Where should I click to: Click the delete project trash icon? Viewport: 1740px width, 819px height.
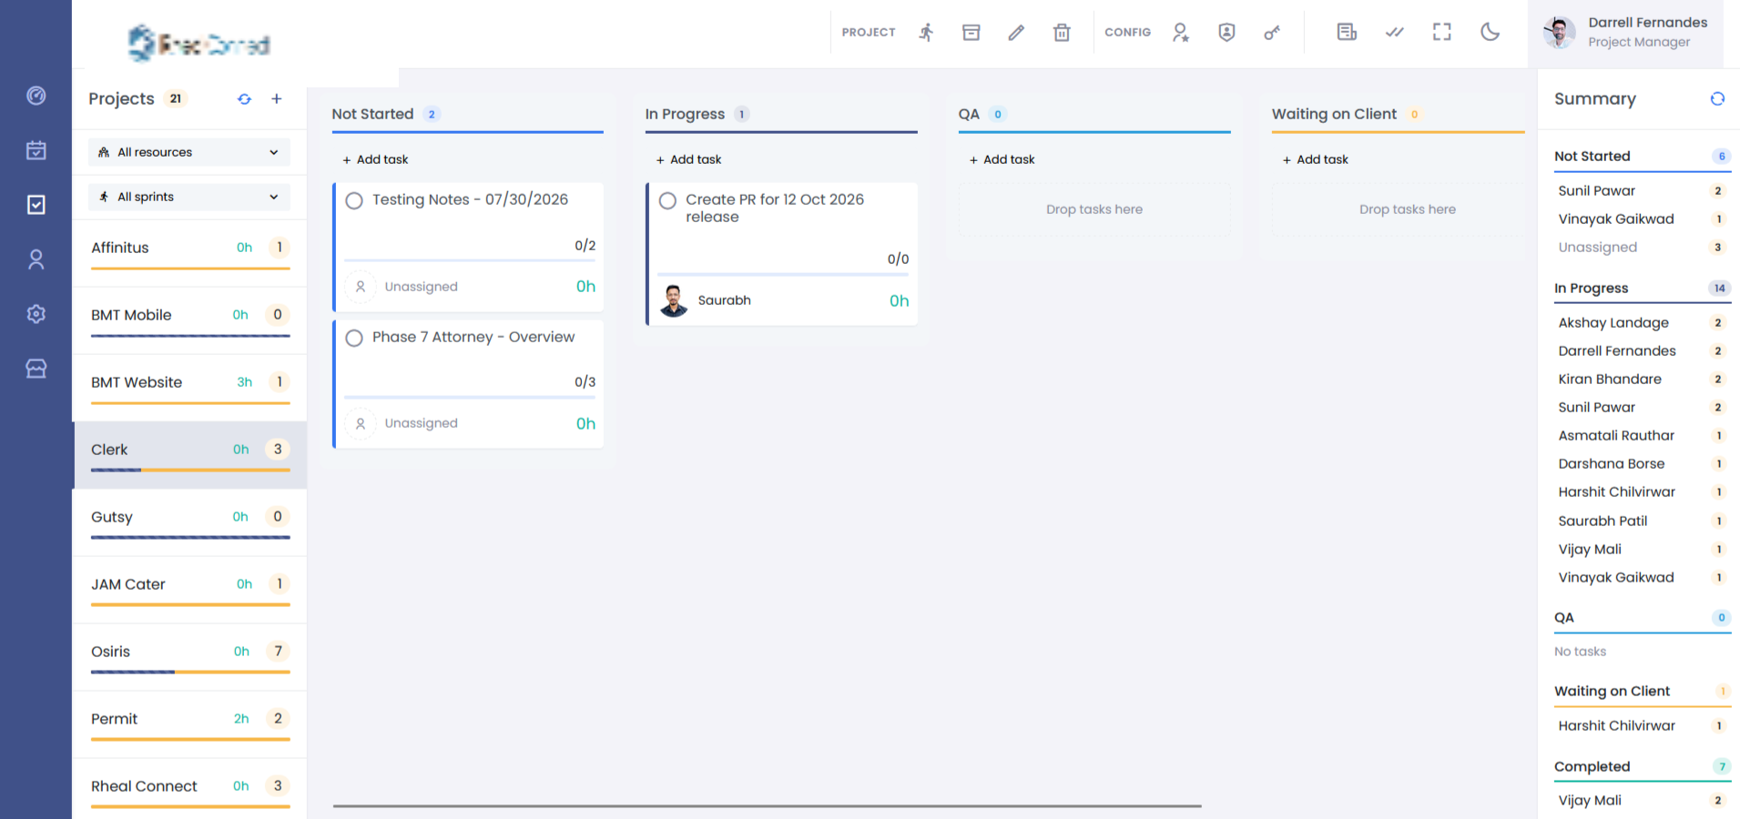coord(1062,33)
